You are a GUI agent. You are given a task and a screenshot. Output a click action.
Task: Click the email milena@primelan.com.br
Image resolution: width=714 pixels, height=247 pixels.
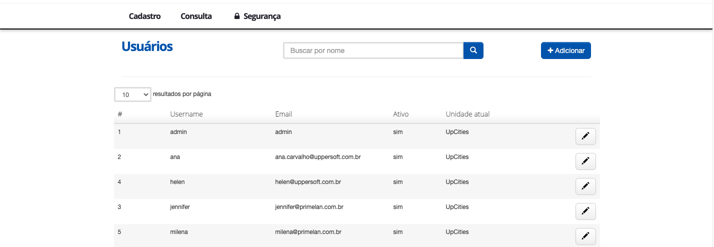point(308,232)
